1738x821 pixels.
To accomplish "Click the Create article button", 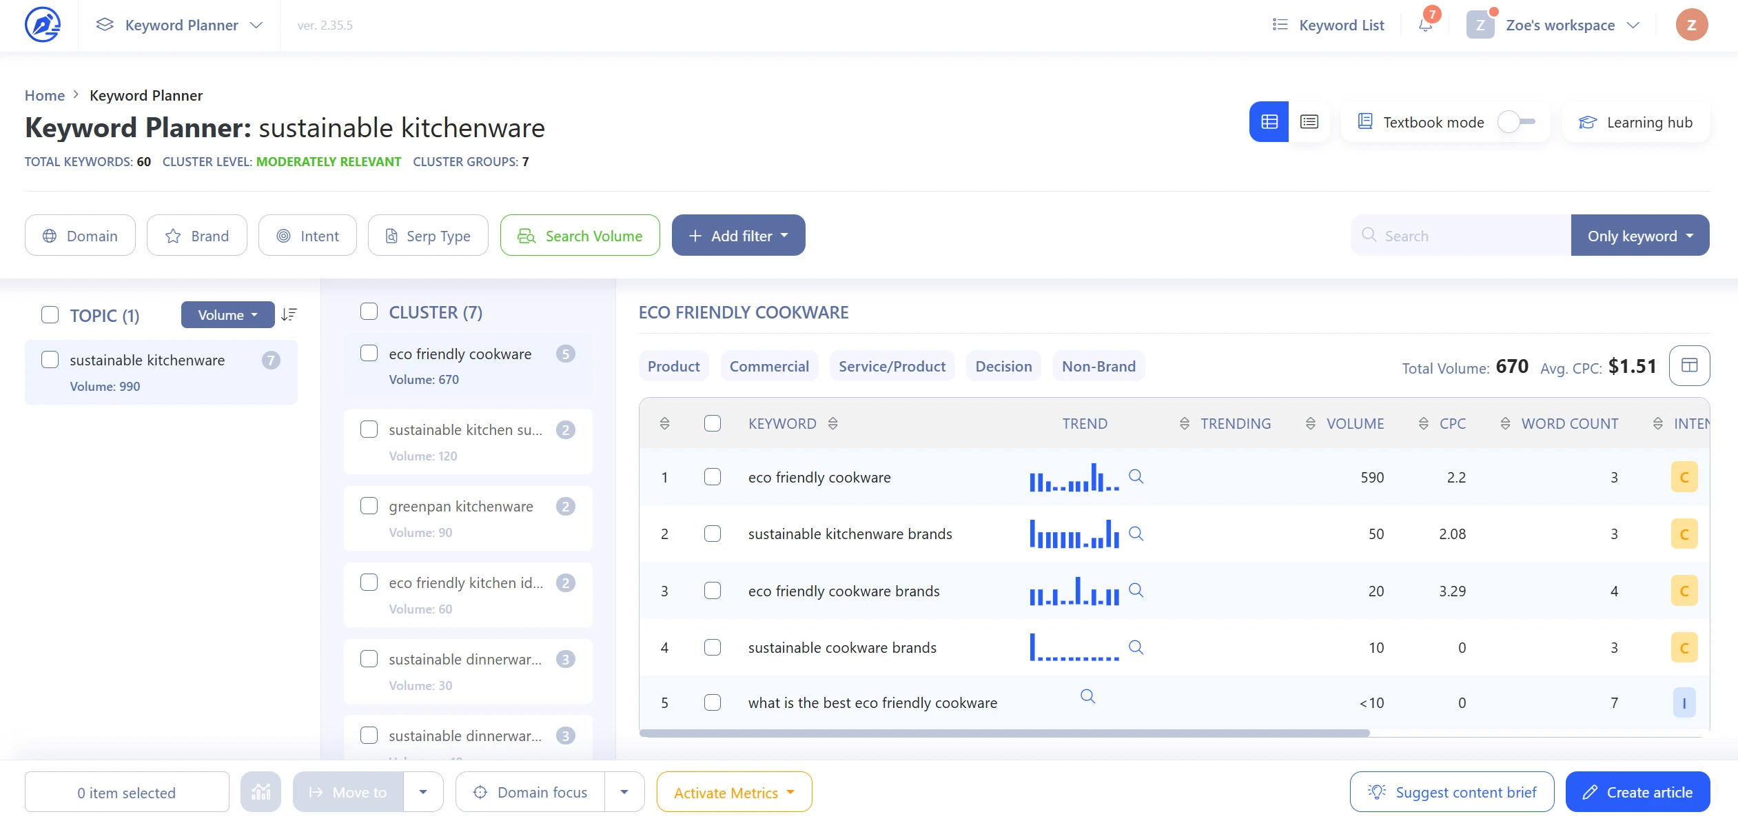I will (x=1637, y=792).
